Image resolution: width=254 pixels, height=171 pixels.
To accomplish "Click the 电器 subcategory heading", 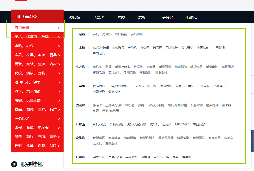I will coord(82,34).
